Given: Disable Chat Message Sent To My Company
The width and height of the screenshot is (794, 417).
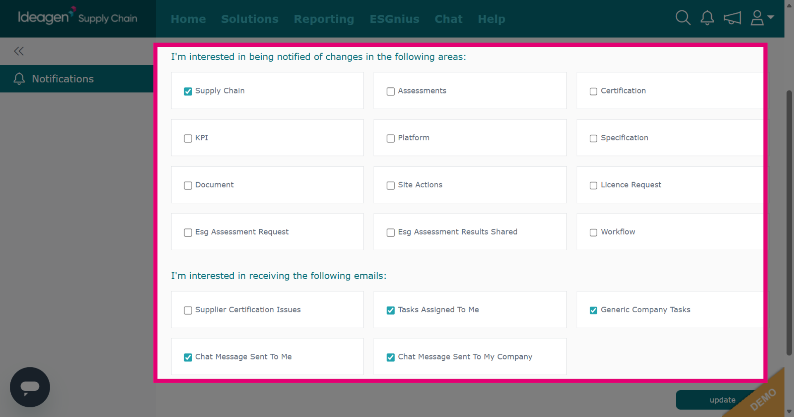Looking at the screenshot, I should [390, 357].
